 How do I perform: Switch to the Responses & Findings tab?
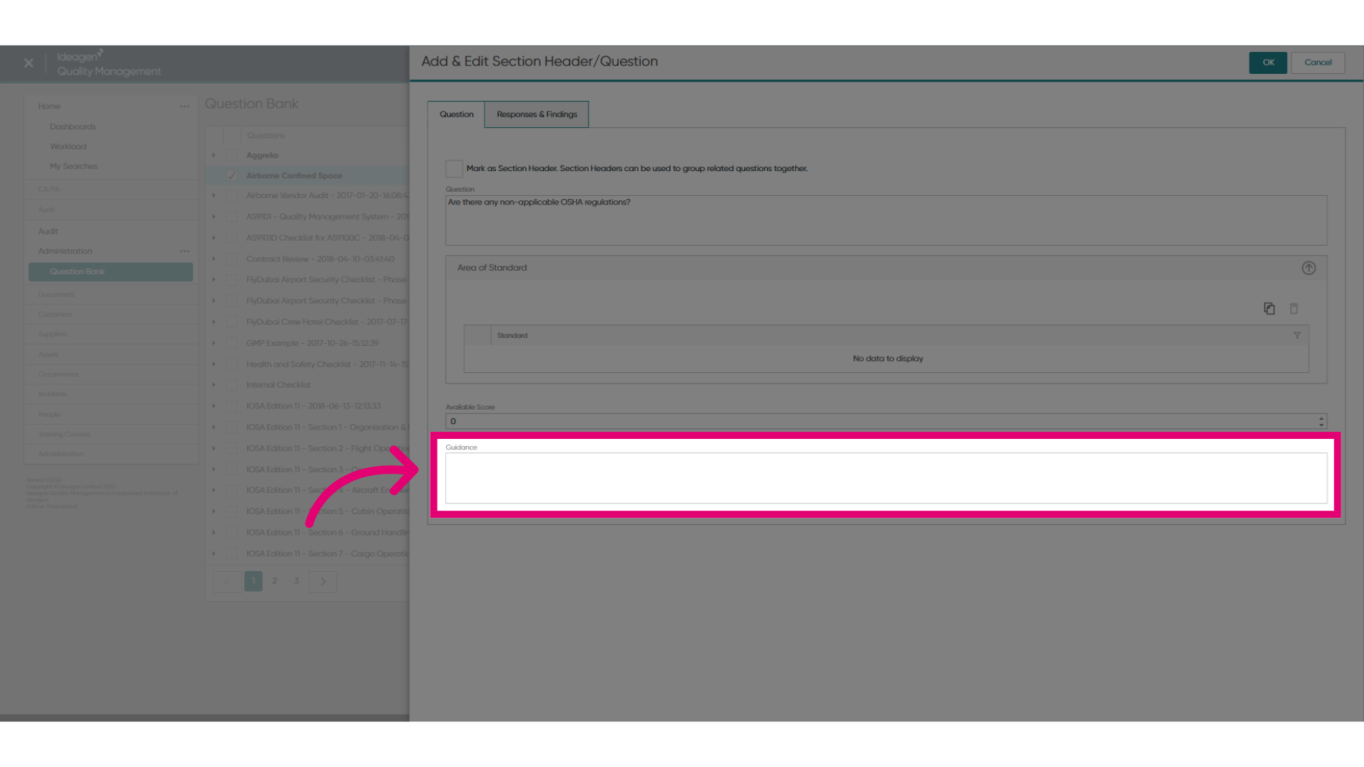(537, 114)
